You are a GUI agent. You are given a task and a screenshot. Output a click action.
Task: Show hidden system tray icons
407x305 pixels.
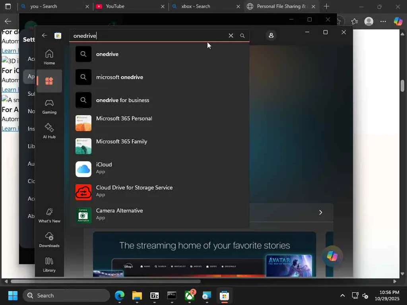pos(343,295)
